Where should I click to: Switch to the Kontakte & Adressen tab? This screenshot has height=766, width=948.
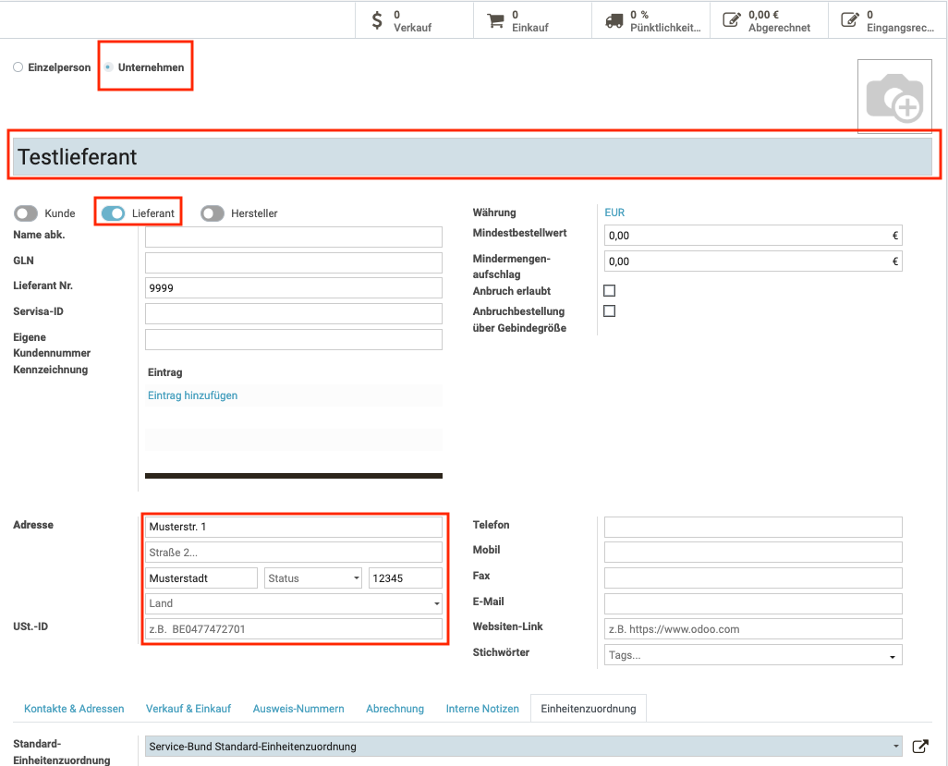click(74, 709)
